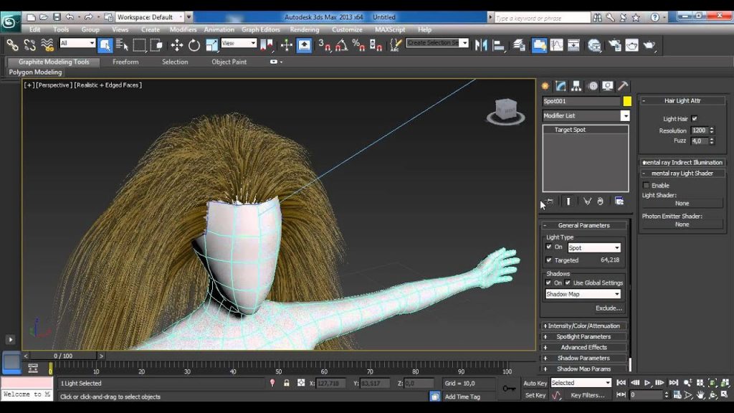Click the Key Filters... button
Image resolution: width=734 pixels, height=413 pixels.
tap(587, 395)
